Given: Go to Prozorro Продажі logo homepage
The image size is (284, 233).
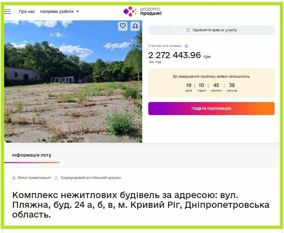Looking at the screenshot, I should 142,11.
